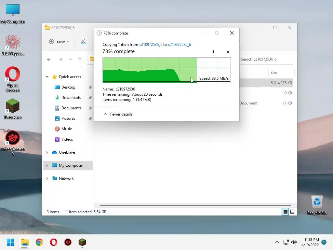333x250 pixels.
Task: Switch Explorer to details view
Action: [285, 212]
